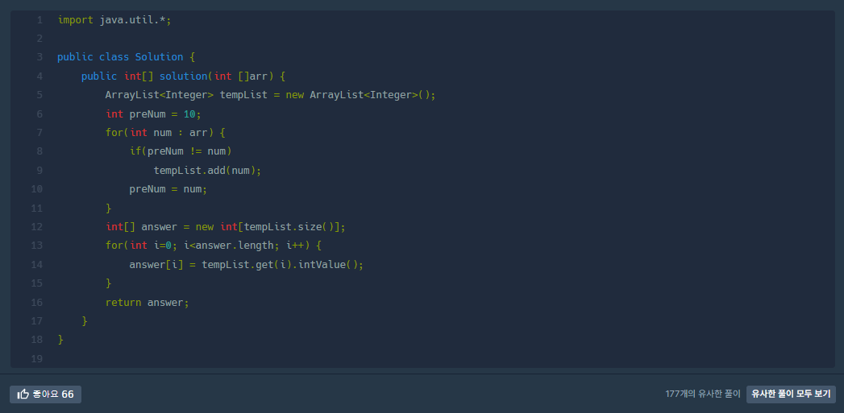844x413 pixels.
Task: Click line number 2 in gutter
Action: pos(39,39)
